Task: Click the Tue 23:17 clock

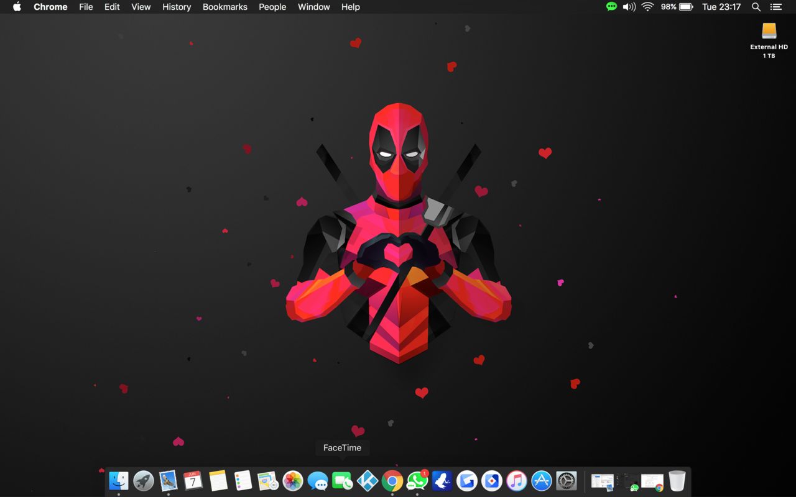Action: [721, 7]
